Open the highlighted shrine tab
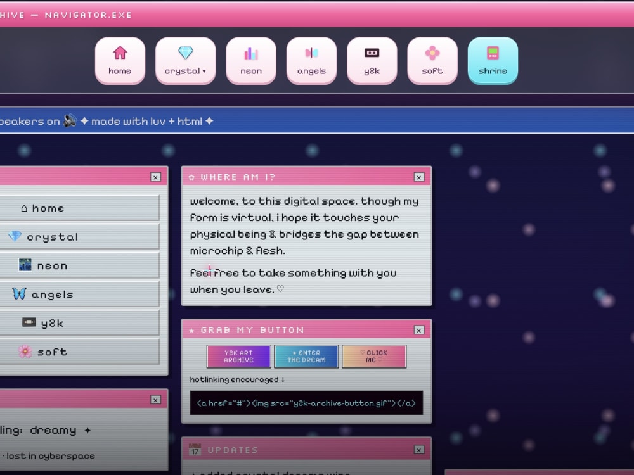The width and height of the screenshot is (634, 475). pos(493,61)
